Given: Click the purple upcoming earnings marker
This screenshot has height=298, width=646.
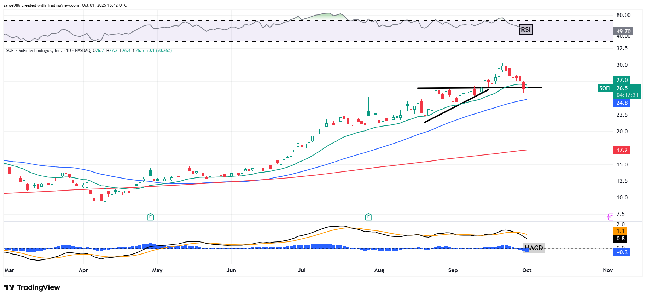Looking at the screenshot, I should point(610,217).
